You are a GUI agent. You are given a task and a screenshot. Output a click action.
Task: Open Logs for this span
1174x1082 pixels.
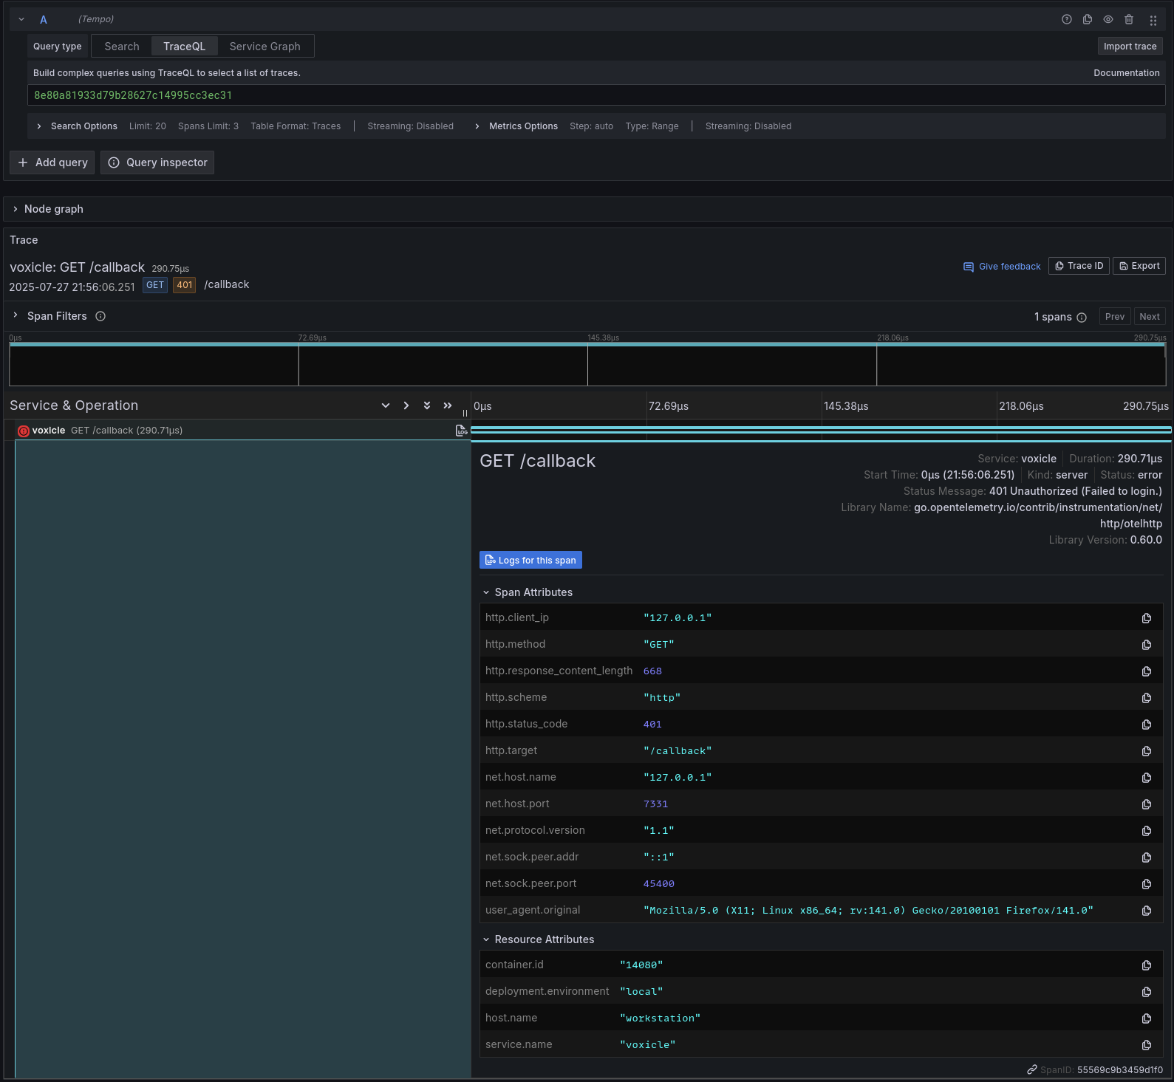click(x=530, y=561)
